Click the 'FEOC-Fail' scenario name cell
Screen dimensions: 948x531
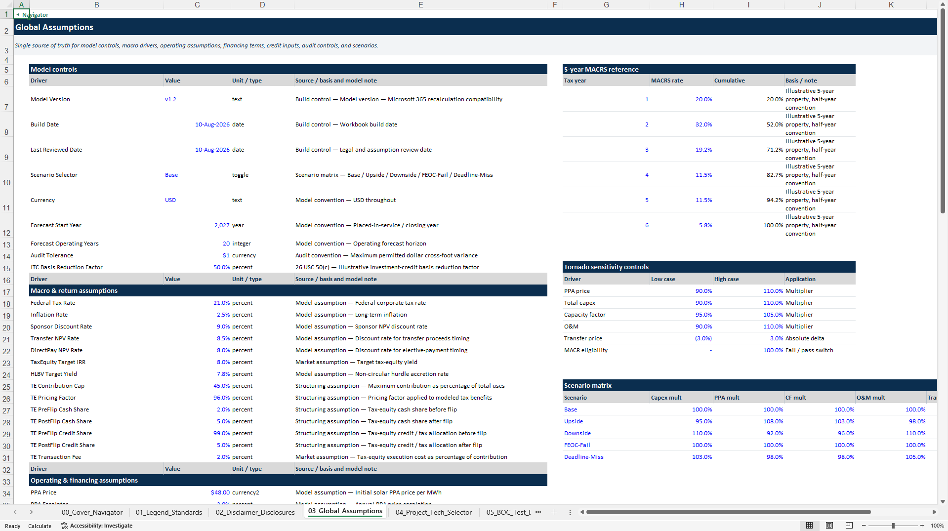pos(606,445)
